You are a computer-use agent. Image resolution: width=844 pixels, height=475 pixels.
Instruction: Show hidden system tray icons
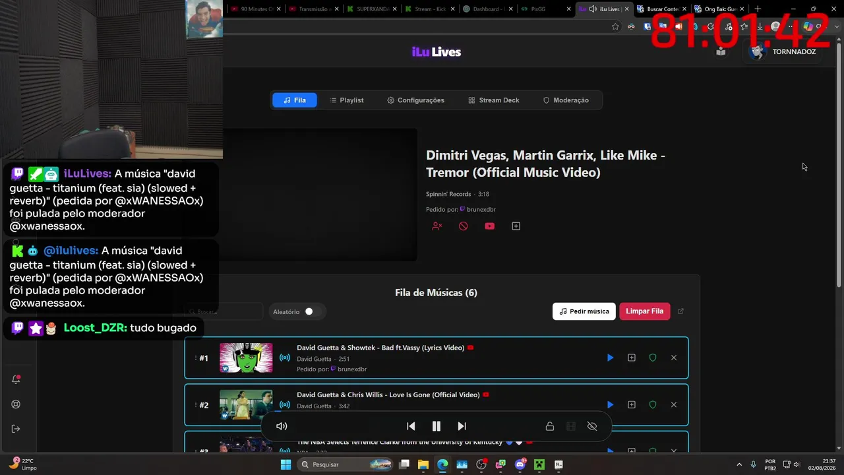click(x=739, y=464)
